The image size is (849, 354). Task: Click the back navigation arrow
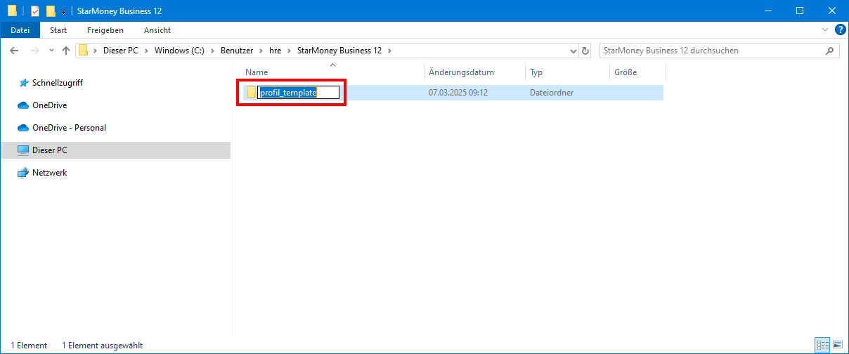click(14, 51)
